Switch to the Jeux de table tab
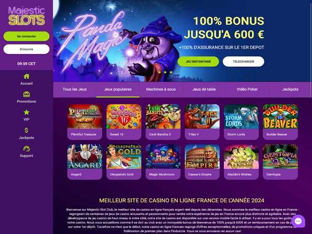 [x=204, y=89]
